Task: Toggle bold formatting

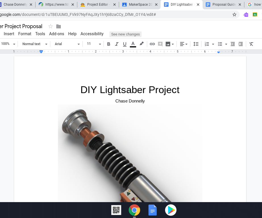Action: point(109,44)
